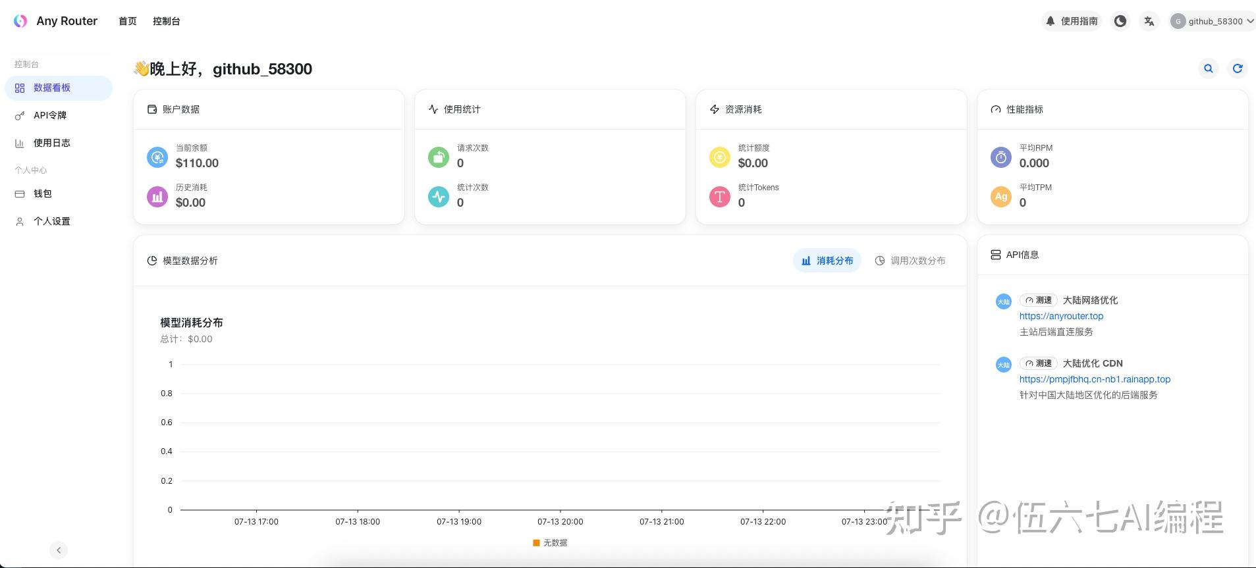Switch to the 调用次数分布 tab

point(910,261)
